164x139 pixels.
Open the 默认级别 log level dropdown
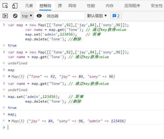click(x=97, y=16)
